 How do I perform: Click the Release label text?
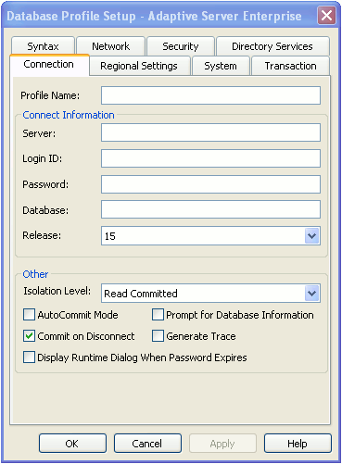tap(42, 235)
